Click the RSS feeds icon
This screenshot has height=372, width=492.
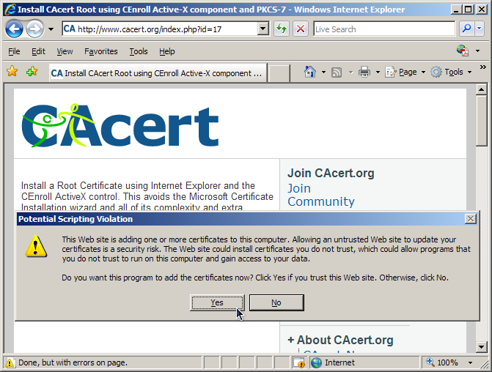pyautogui.click(x=337, y=72)
